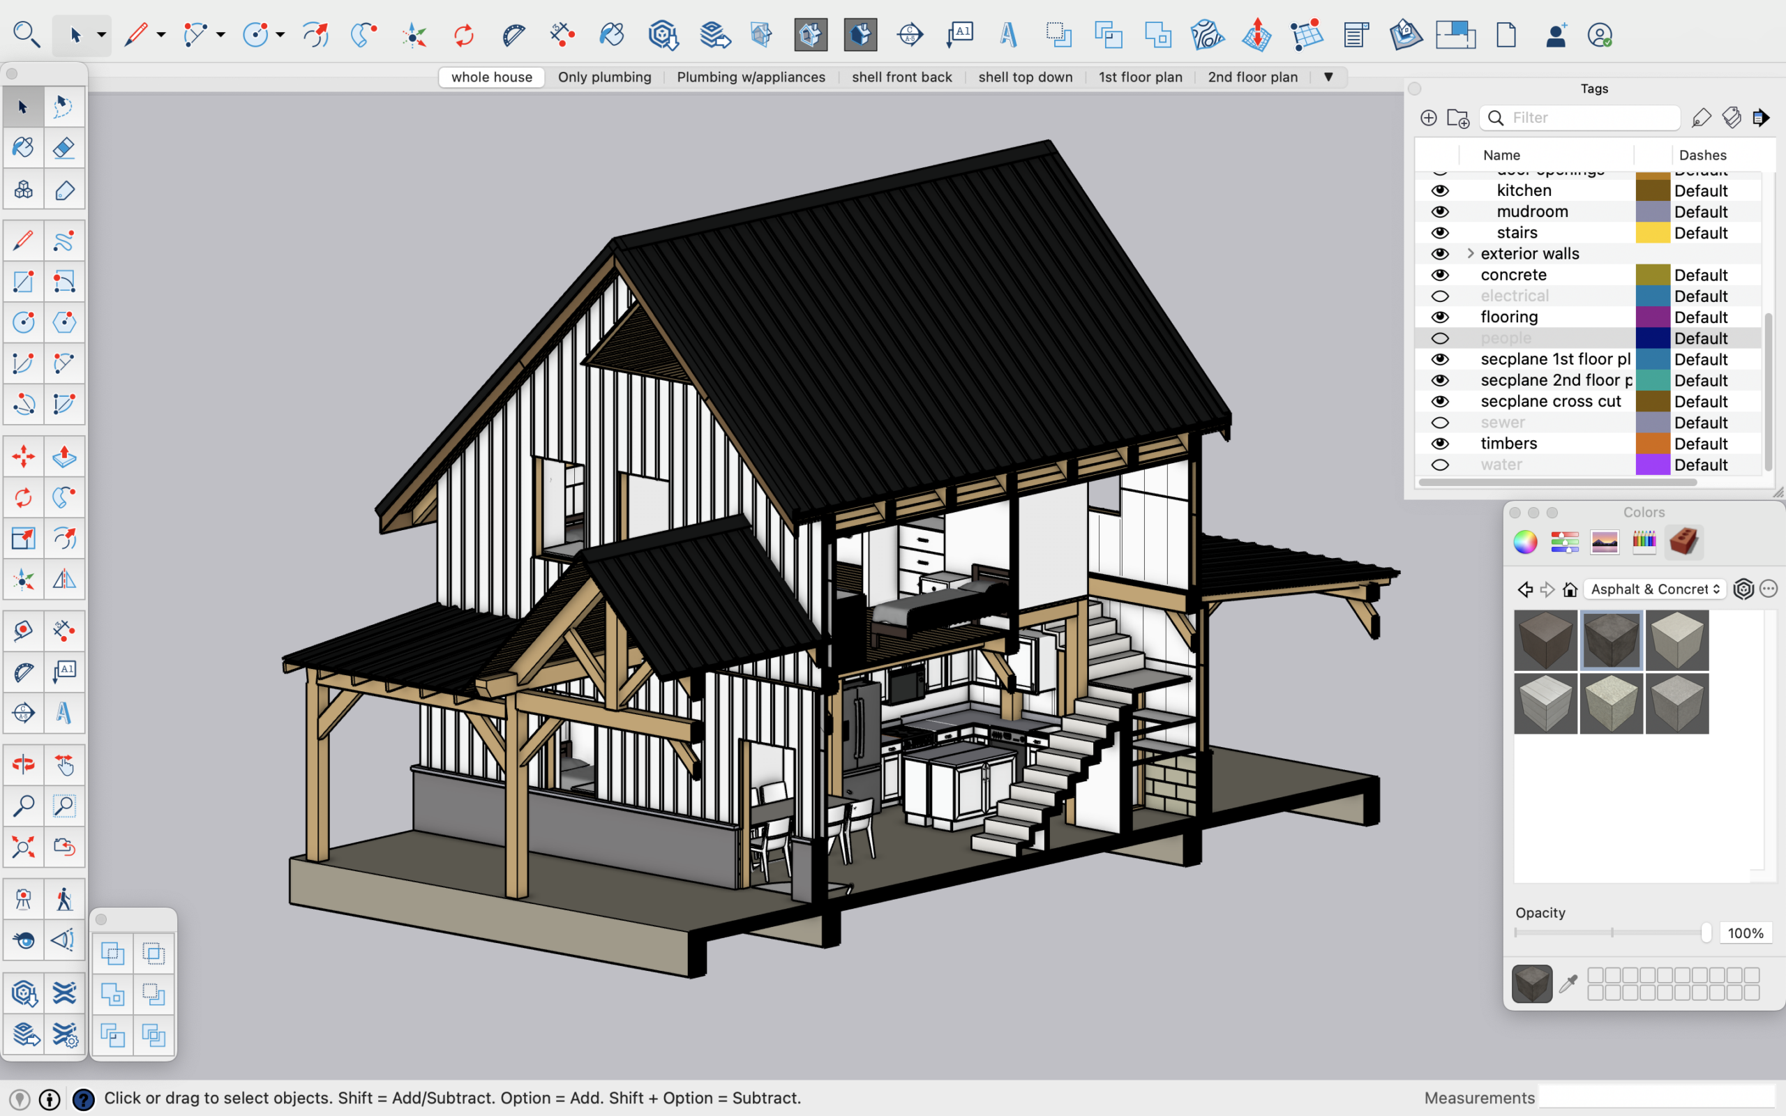Click the Search magnifier in top toolbar
The height and width of the screenshot is (1116, 1786).
[27, 34]
